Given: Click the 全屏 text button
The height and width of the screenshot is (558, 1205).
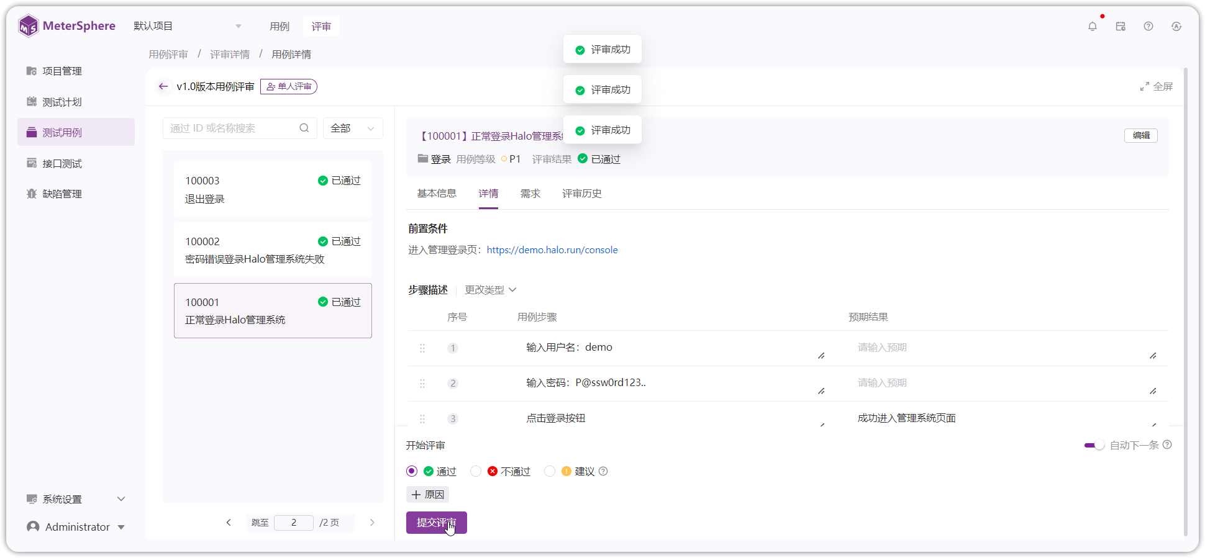Looking at the screenshot, I should tap(1163, 87).
